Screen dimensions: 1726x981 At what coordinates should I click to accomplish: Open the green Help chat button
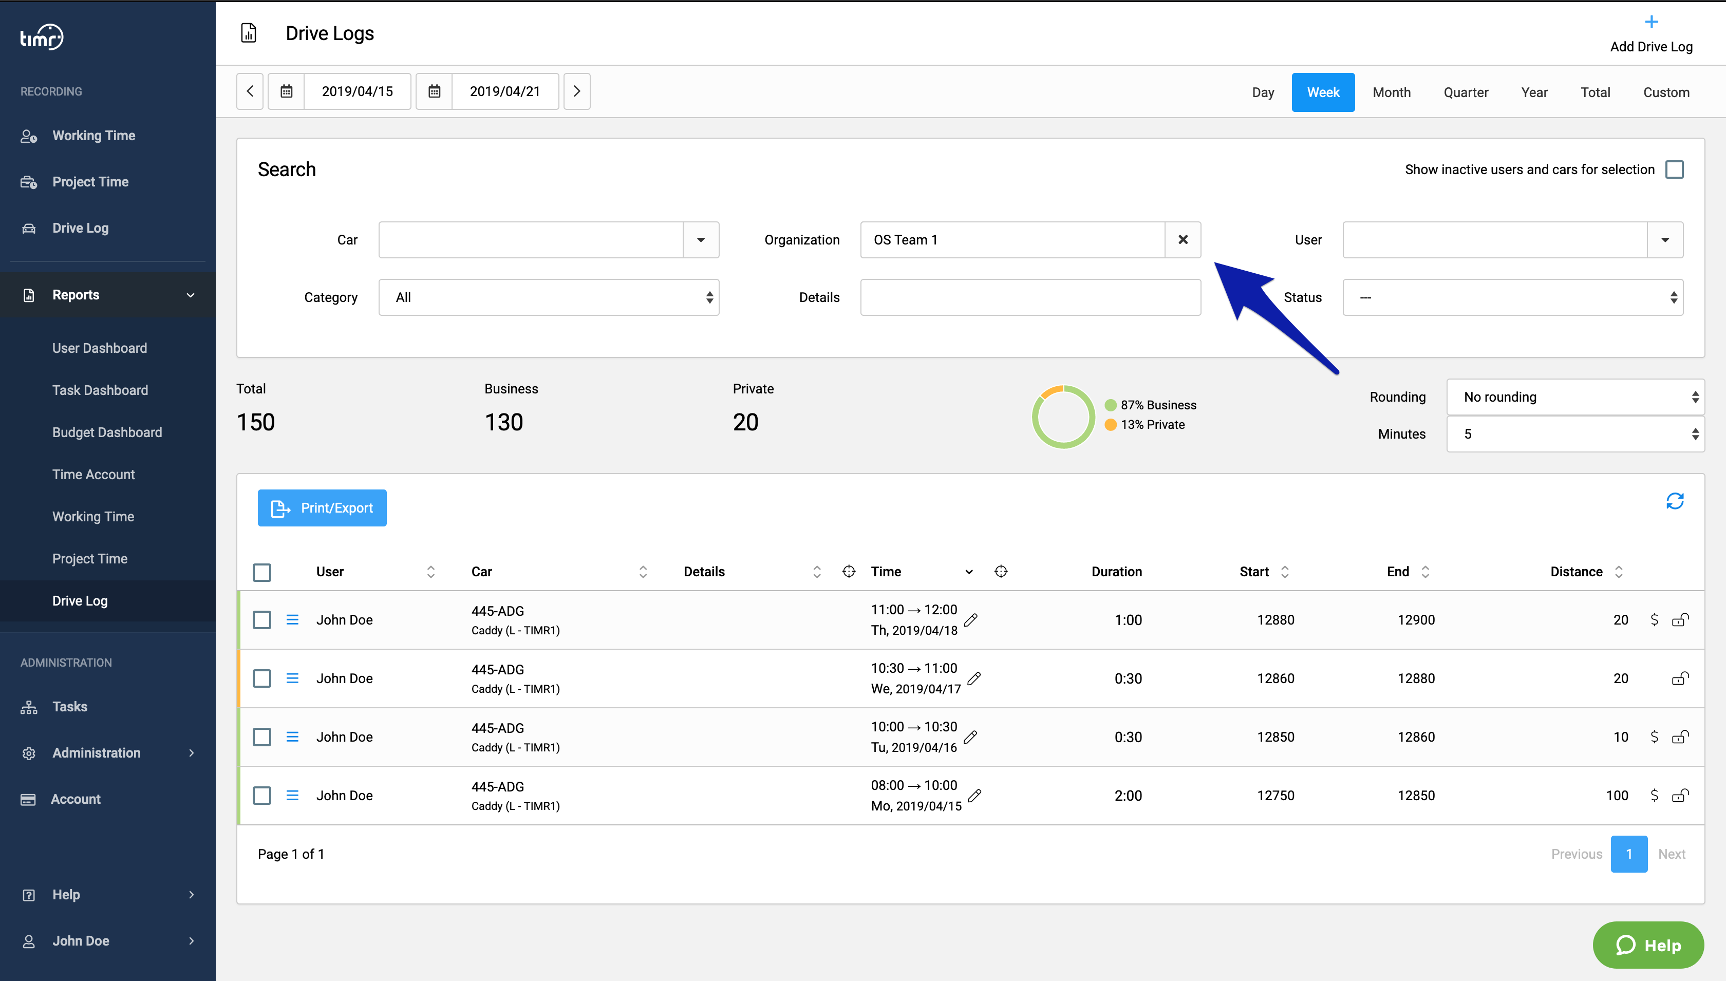(x=1648, y=945)
